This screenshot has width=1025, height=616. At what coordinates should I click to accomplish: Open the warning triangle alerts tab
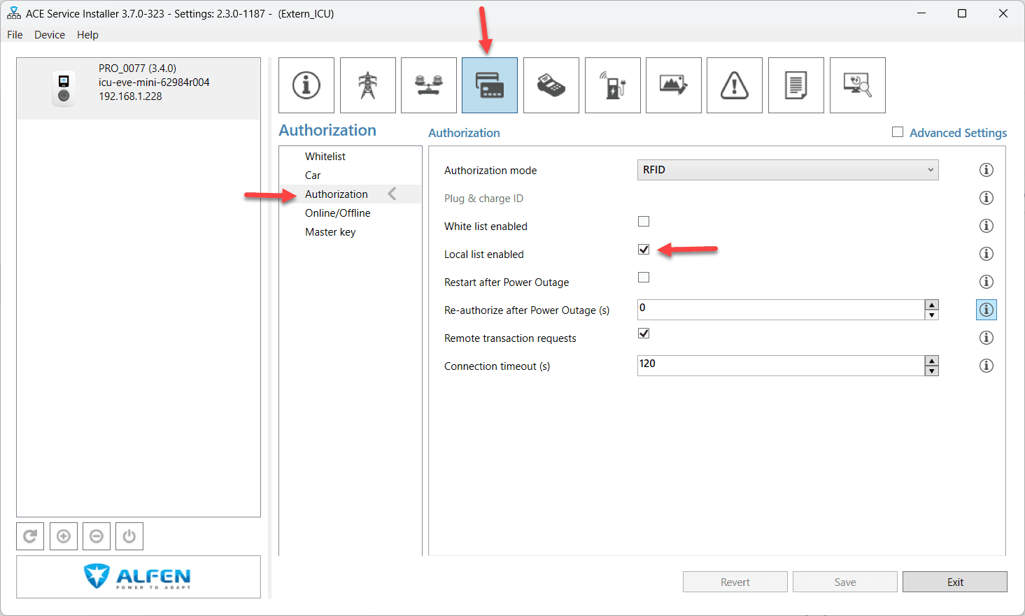point(734,85)
